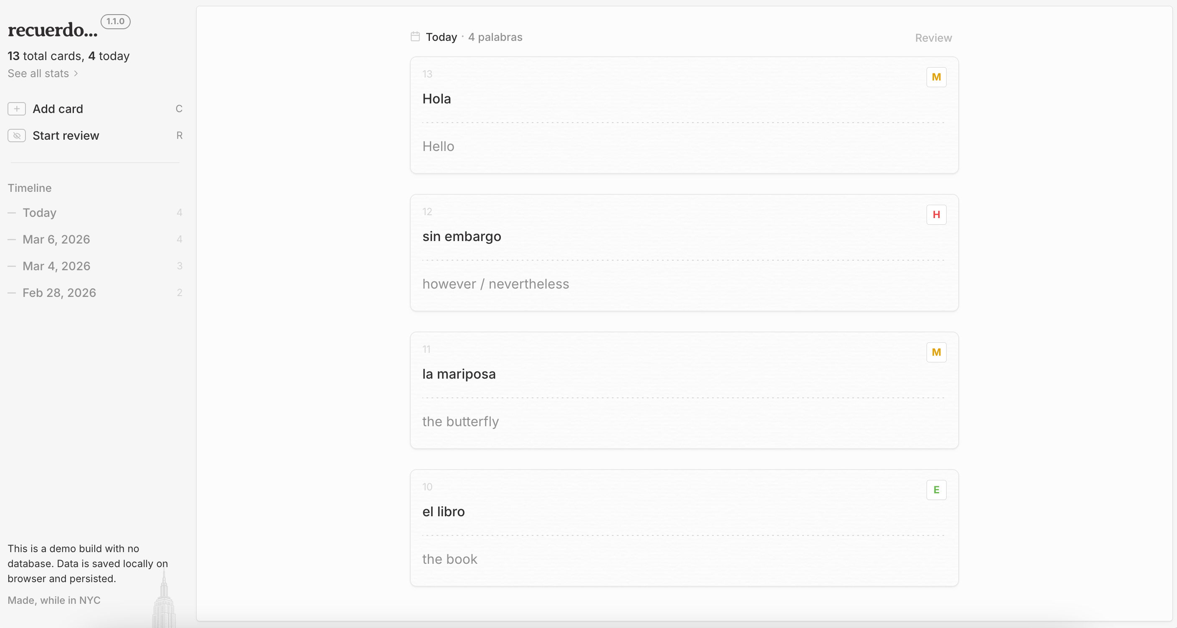This screenshot has height=628, width=1177.
Task: Click the version 1.1.0 badge
Action: point(115,21)
